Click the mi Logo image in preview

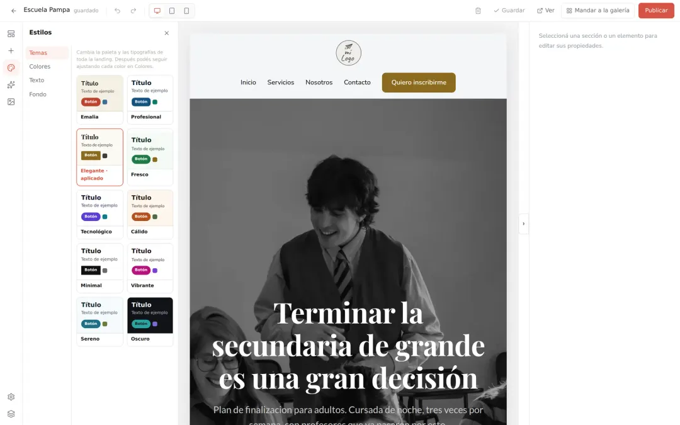click(348, 53)
